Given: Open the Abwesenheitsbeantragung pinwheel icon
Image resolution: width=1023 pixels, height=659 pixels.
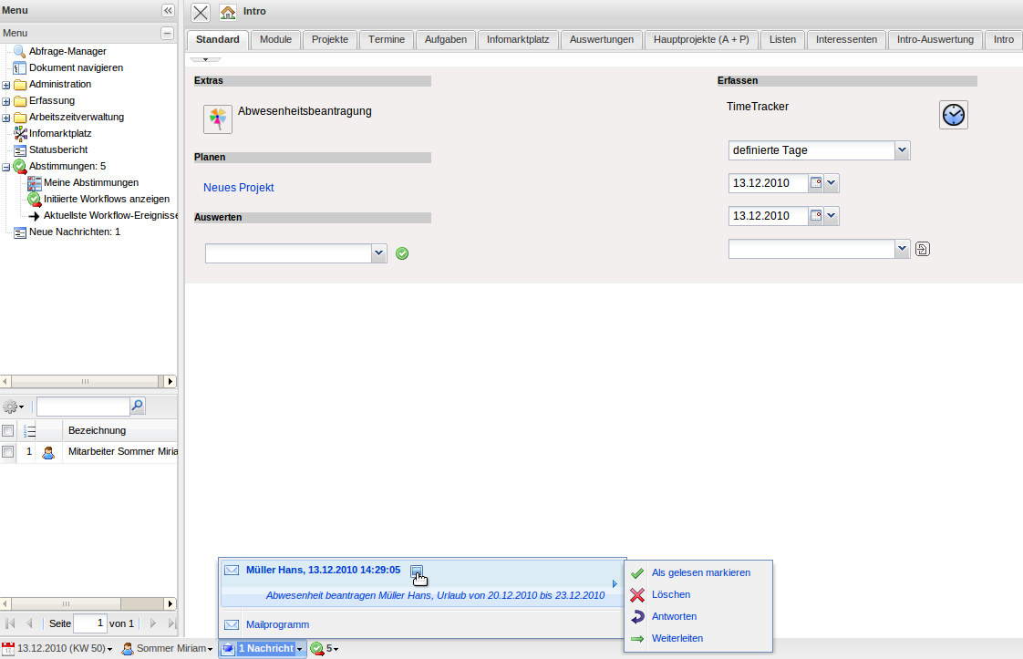Looking at the screenshot, I should pyautogui.click(x=217, y=119).
